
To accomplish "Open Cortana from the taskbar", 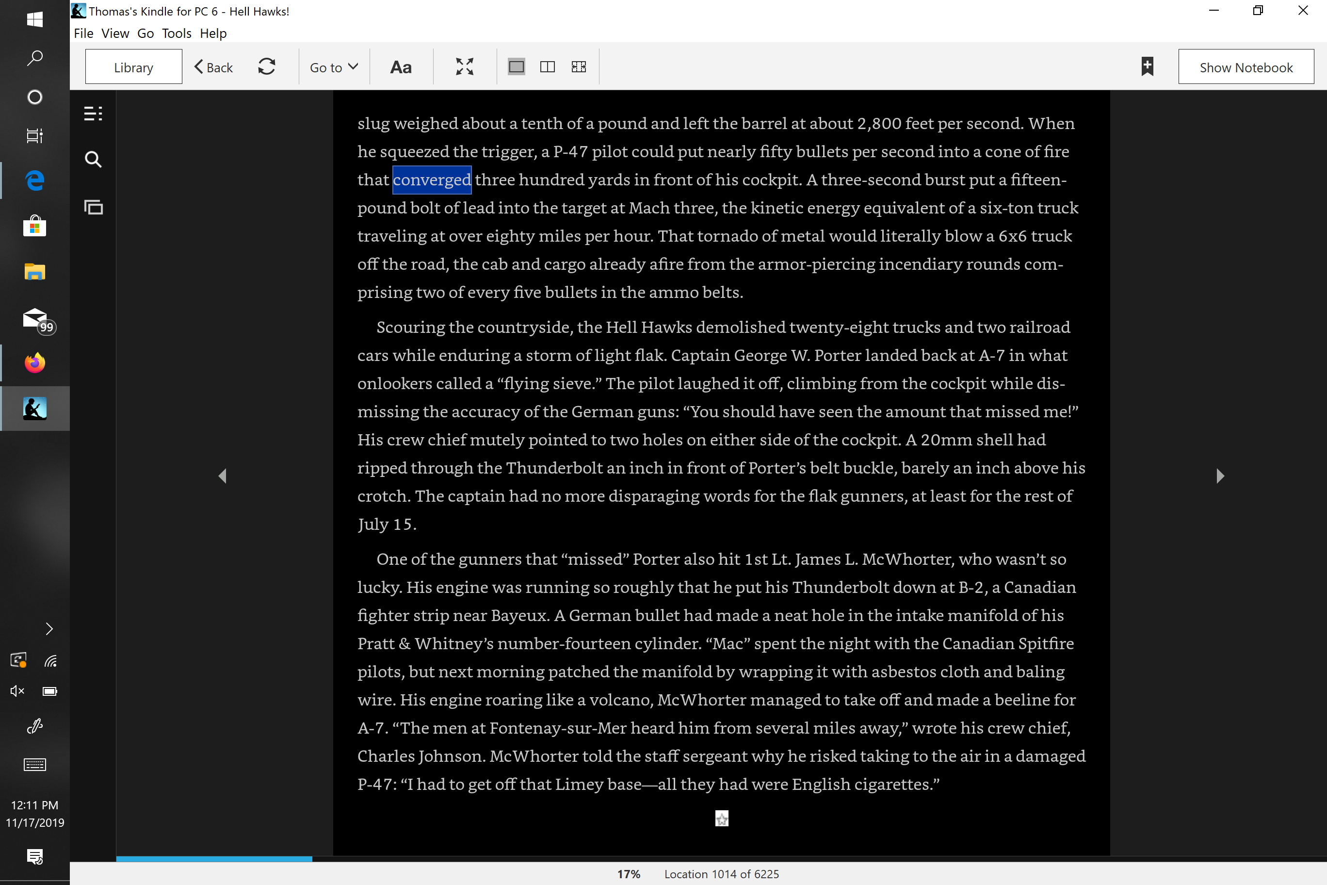I will coord(34,97).
